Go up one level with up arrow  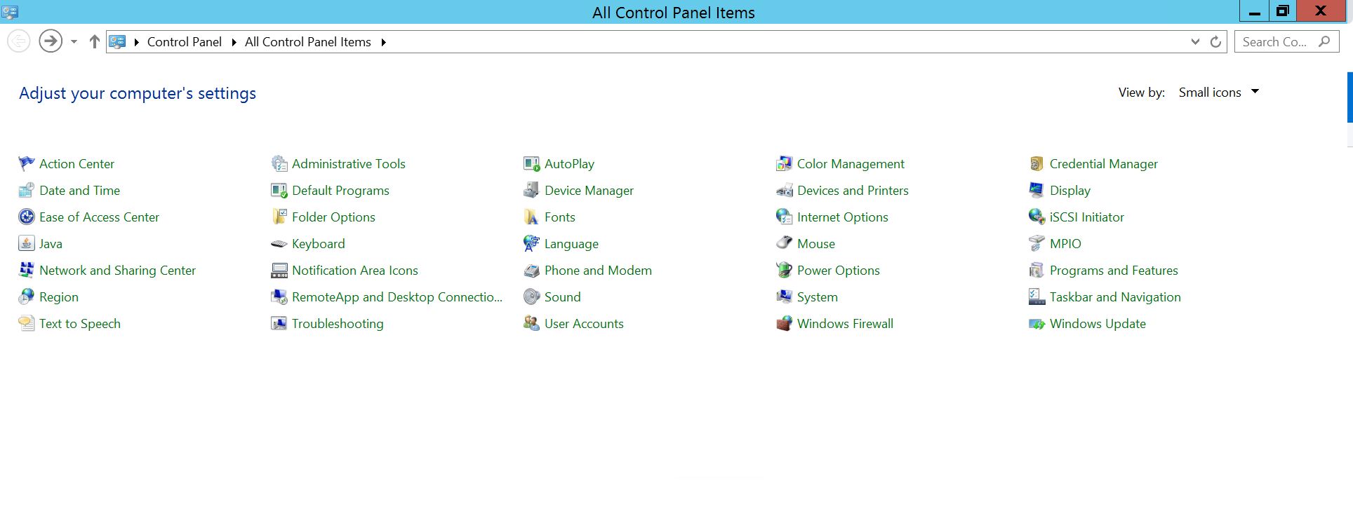tap(95, 42)
